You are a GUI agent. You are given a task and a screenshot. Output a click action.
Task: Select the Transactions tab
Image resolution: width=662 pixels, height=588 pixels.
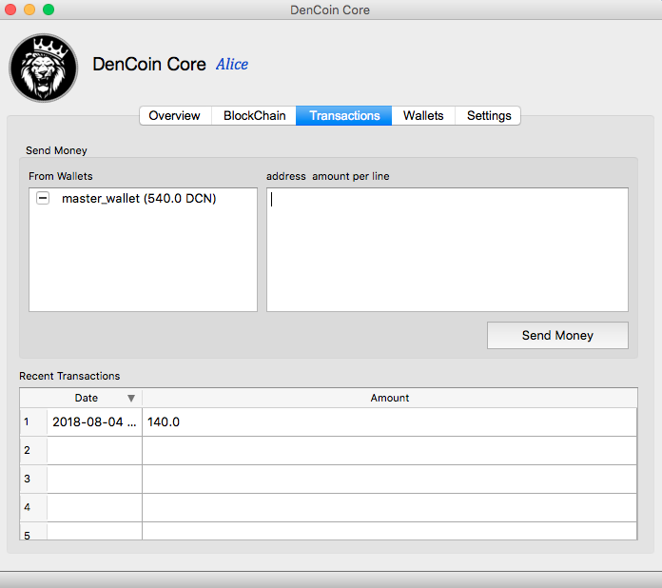[x=344, y=115]
